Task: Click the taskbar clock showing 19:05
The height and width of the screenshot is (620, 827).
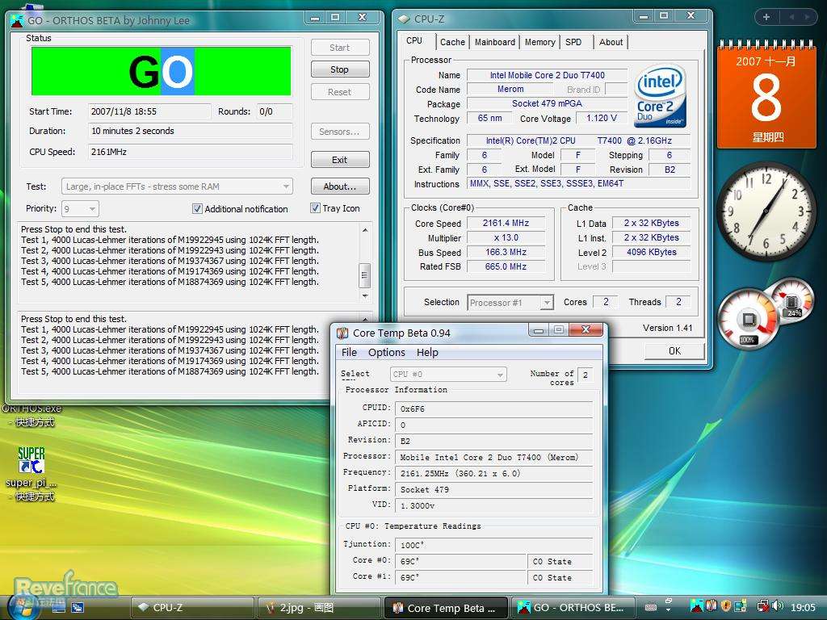Action: tap(804, 608)
